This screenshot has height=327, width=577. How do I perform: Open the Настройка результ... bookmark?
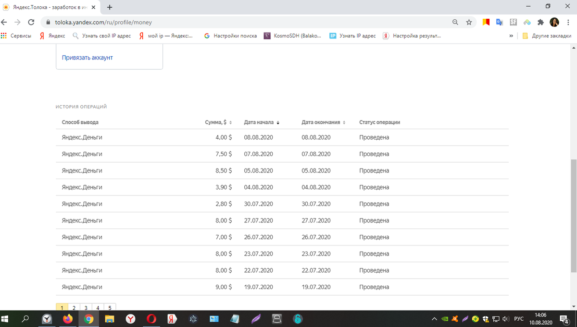(x=412, y=36)
